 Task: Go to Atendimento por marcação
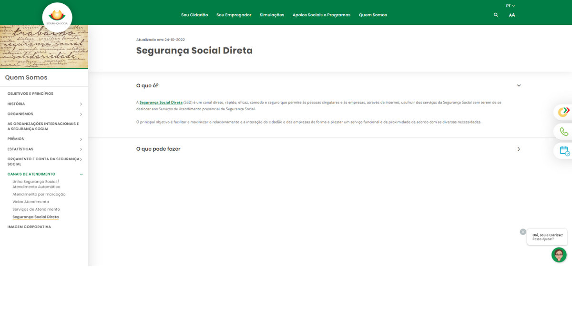[39, 194]
